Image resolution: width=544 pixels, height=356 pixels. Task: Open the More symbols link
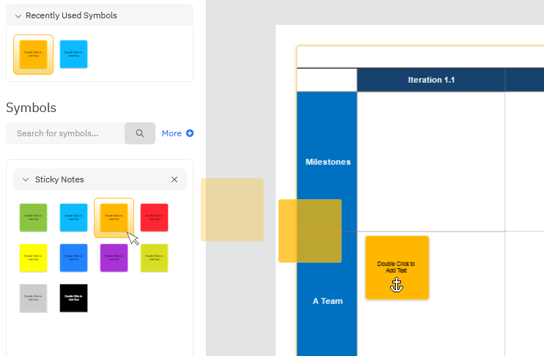tap(177, 133)
